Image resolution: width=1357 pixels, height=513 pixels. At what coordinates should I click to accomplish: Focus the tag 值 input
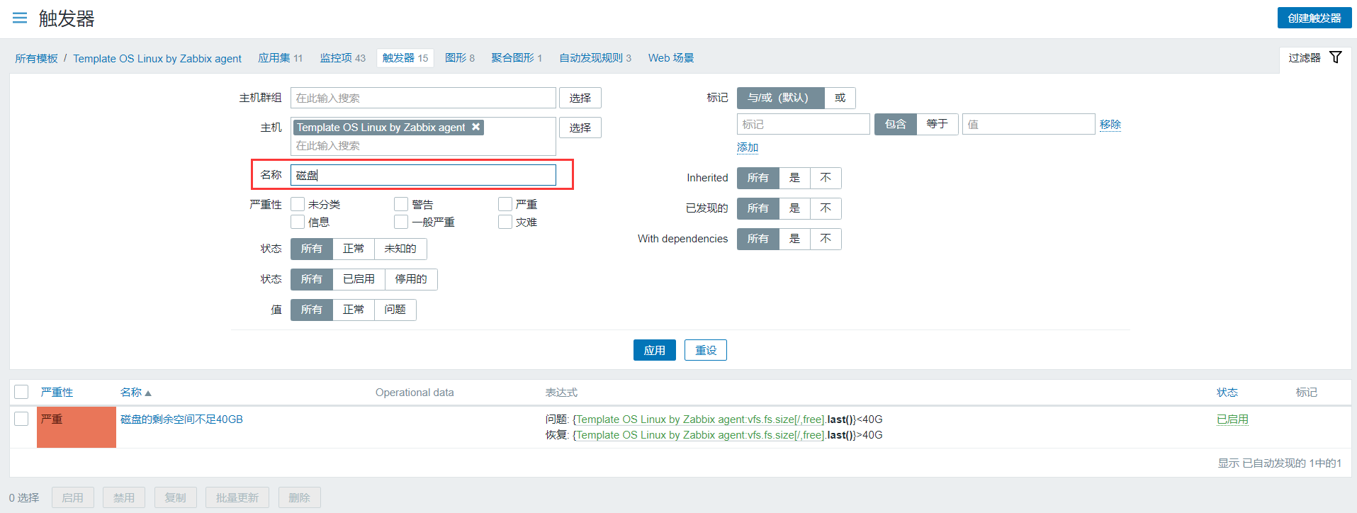point(1029,124)
